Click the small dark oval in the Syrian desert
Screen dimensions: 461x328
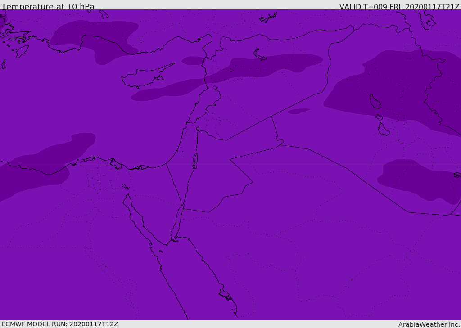[299, 111]
